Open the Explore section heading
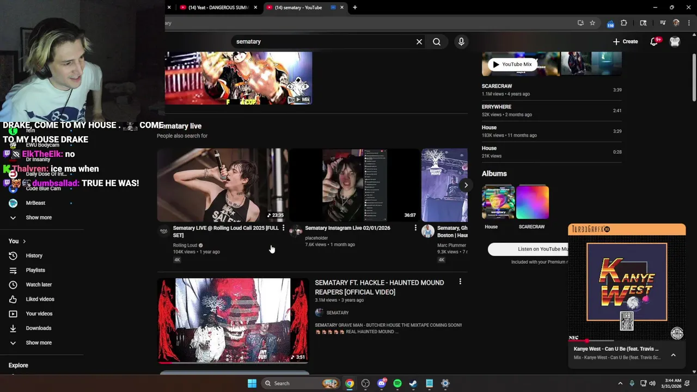This screenshot has height=392, width=697. 19,365
